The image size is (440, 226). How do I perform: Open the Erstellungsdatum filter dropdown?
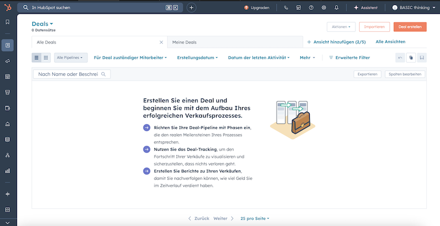pos(197,58)
